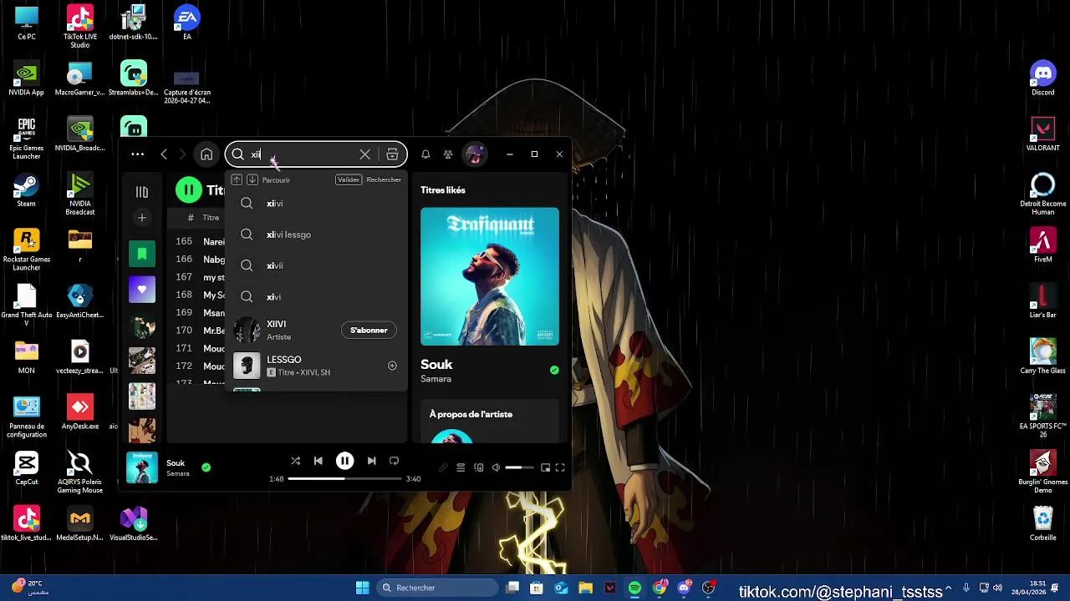Open the mini player icon
The width and height of the screenshot is (1070, 601).
click(x=545, y=467)
